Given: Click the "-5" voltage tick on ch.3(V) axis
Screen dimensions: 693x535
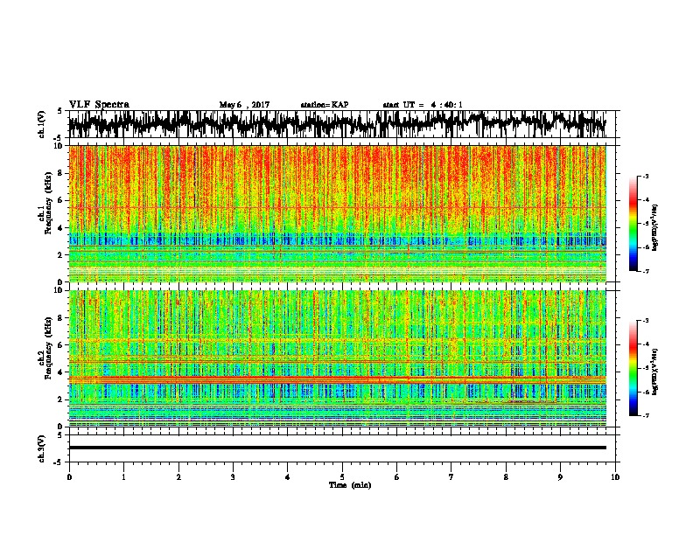Looking at the screenshot, I should pos(59,462).
